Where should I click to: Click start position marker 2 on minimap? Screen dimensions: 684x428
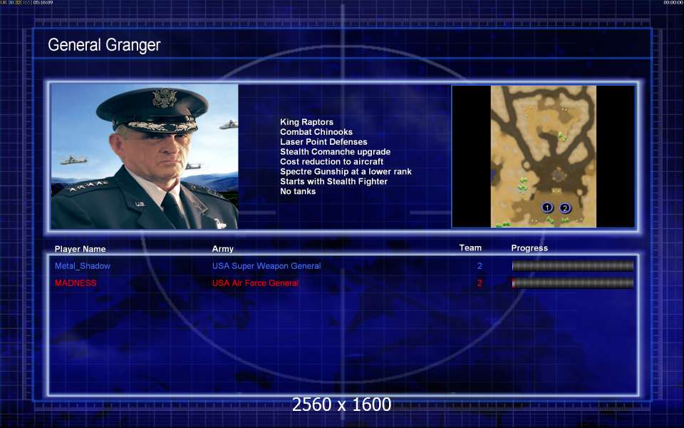(565, 208)
